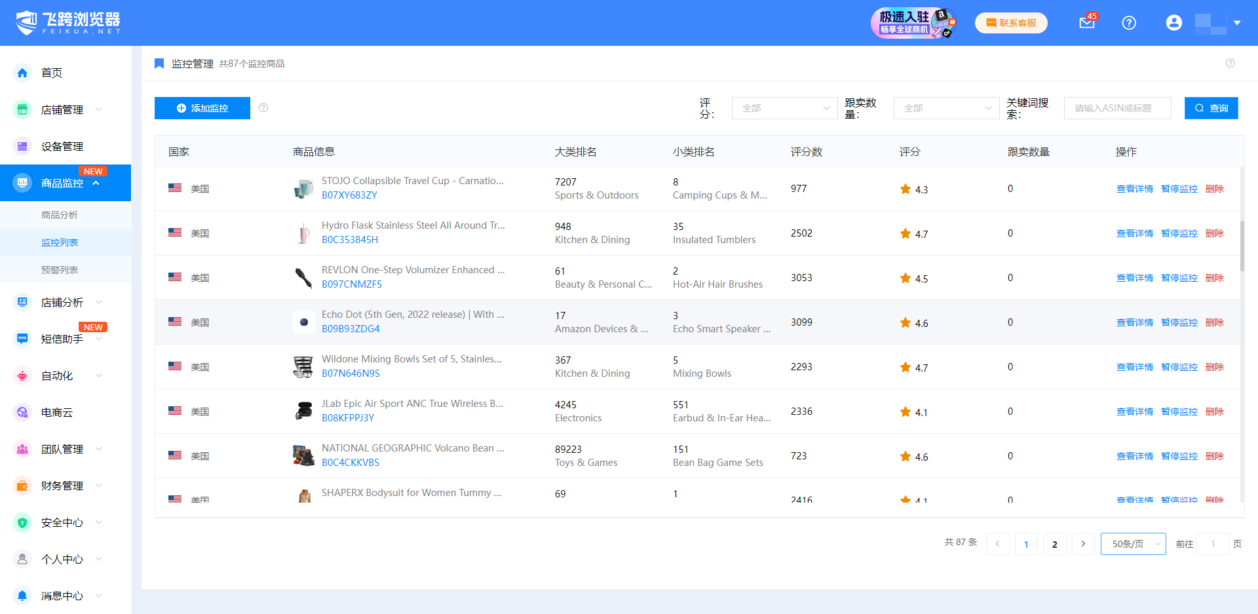The width and height of the screenshot is (1258, 614).
Task: Click the 添加监控 button
Action: pos(202,108)
